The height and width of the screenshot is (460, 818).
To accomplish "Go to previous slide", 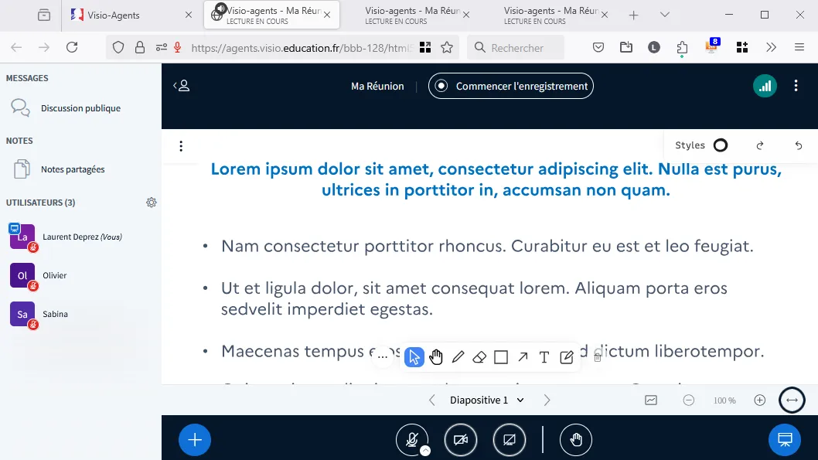I will click(x=432, y=400).
